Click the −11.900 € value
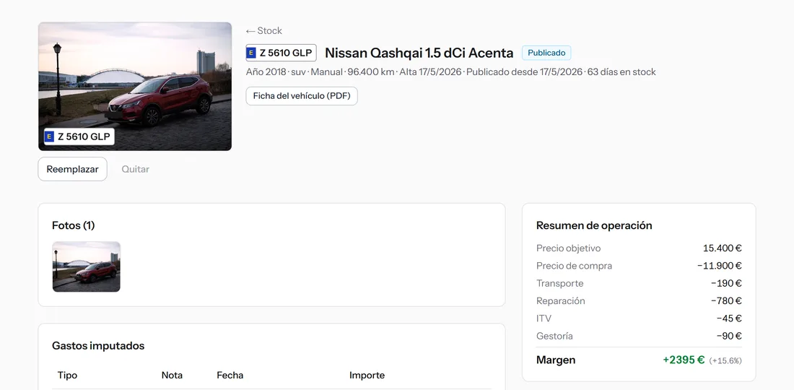The width and height of the screenshot is (794, 390). [x=719, y=266]
